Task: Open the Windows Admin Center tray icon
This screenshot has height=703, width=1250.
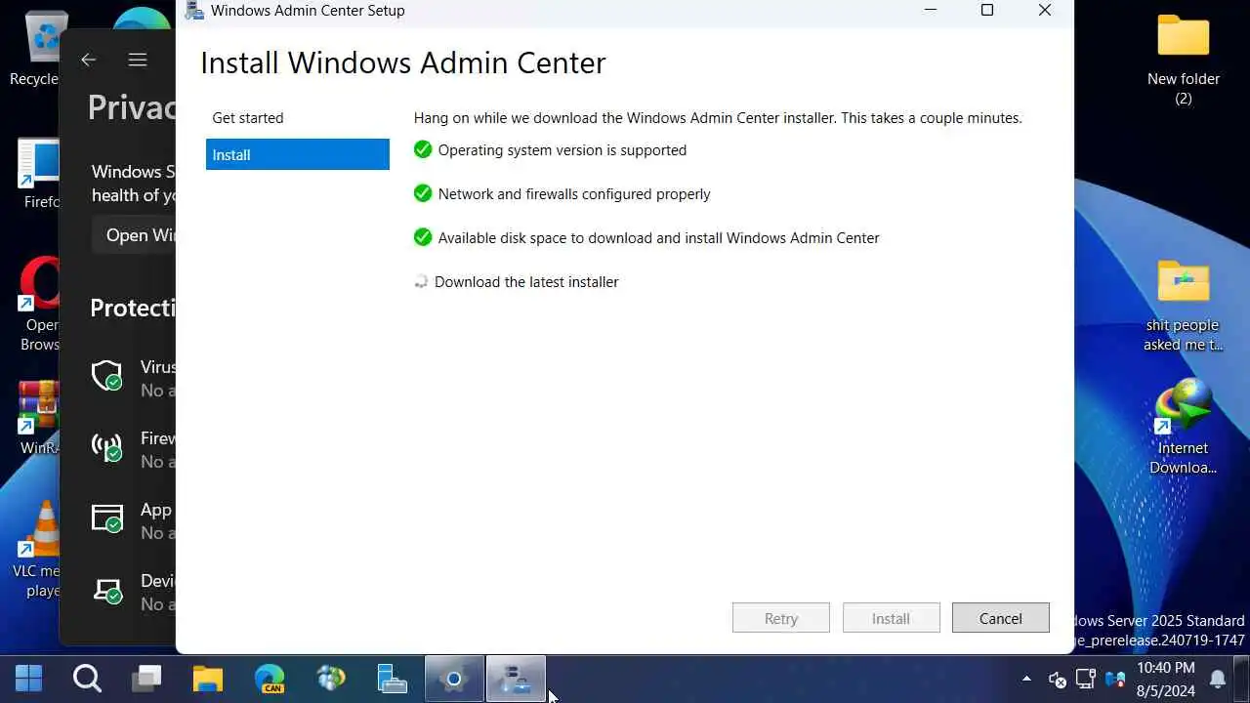Action: pyautogui.click(x=1115, y=679)
